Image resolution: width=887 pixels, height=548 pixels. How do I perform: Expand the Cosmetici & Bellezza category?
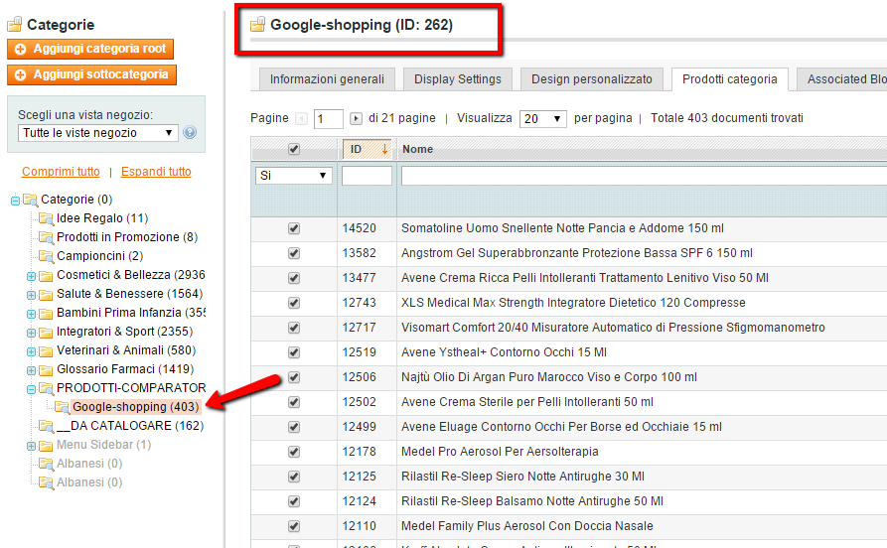(31, 275)
